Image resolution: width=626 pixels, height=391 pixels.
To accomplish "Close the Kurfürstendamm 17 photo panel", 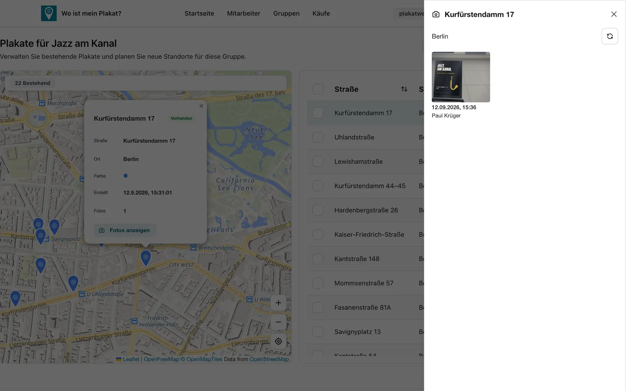I will coord(614,14).
